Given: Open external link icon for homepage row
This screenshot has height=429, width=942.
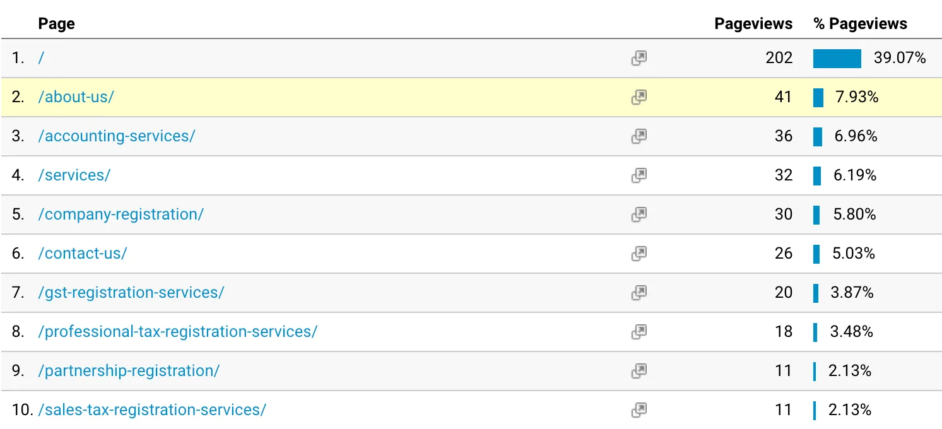Looking at the screenshot, I should tap(639, 59).
